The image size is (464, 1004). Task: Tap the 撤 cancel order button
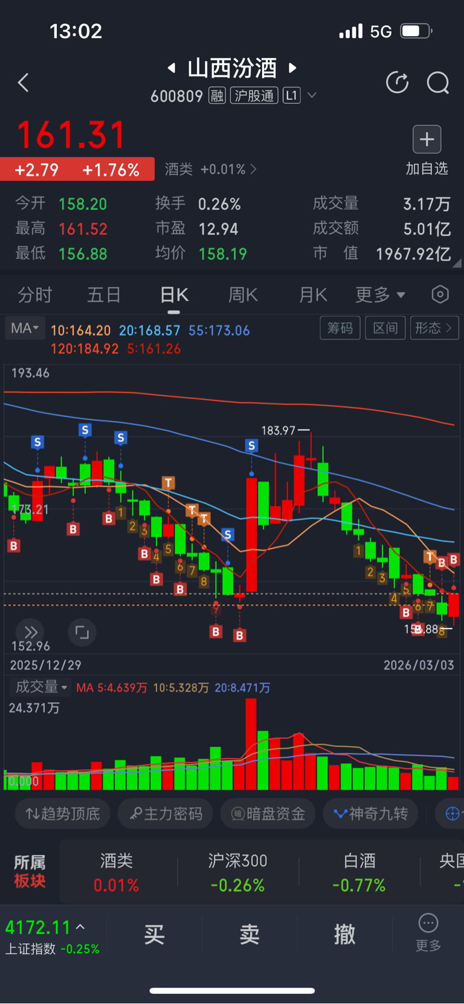(x=345, y=935)
